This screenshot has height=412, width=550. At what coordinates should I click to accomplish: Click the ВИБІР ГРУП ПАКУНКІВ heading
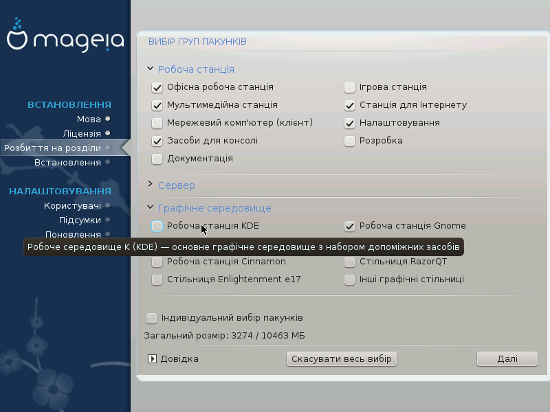coord(197,42)
